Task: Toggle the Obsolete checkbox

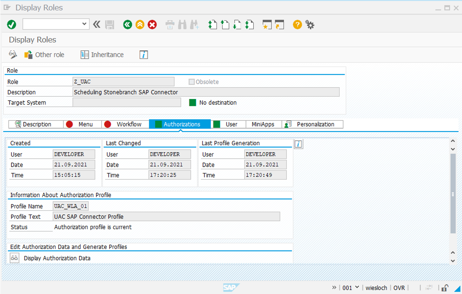Action: coord(192,82)
